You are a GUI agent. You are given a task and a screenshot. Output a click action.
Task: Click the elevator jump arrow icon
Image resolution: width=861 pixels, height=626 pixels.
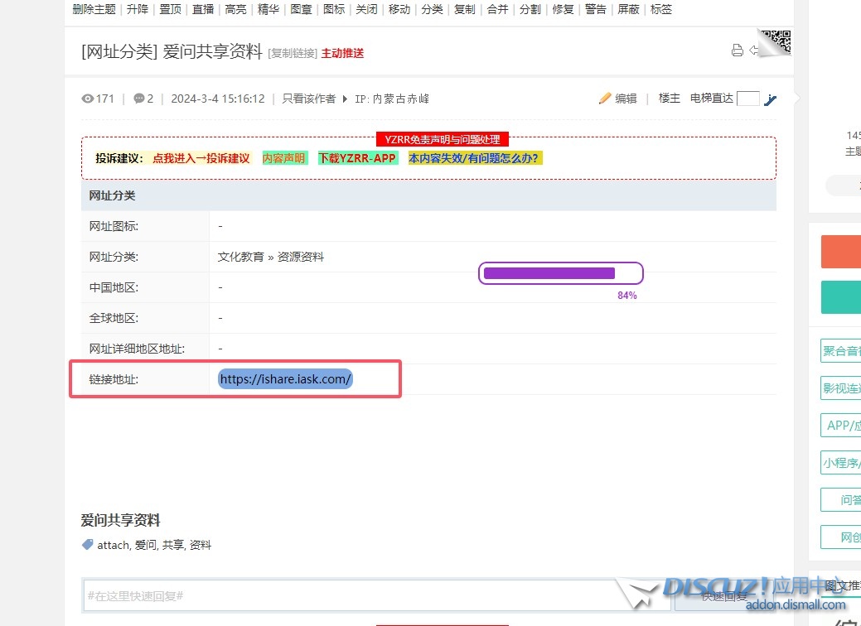tap(770, 99)
